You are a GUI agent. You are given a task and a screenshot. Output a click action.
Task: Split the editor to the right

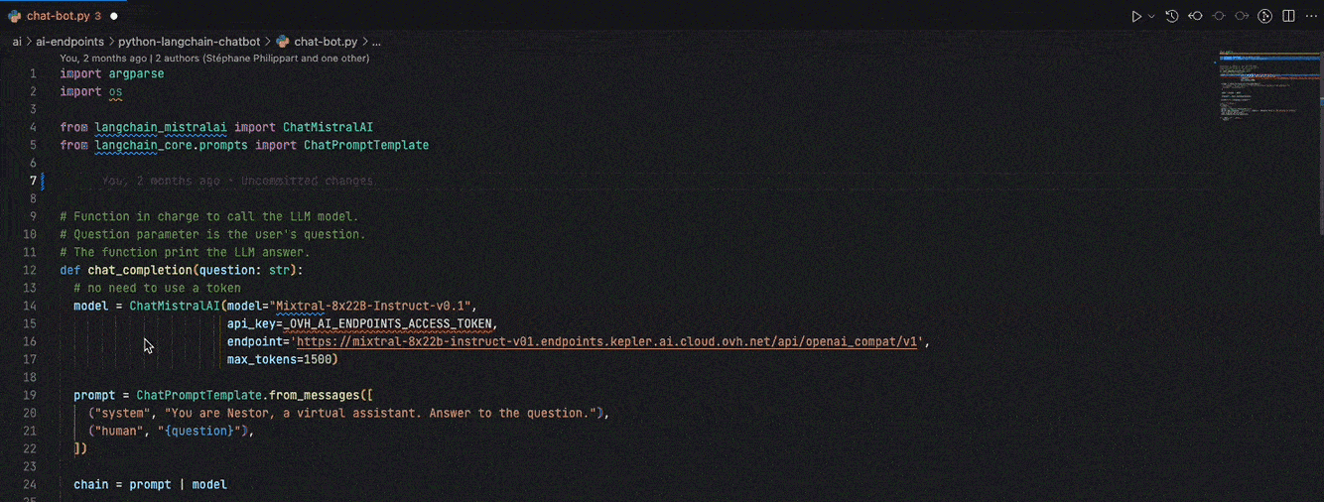1288,16
